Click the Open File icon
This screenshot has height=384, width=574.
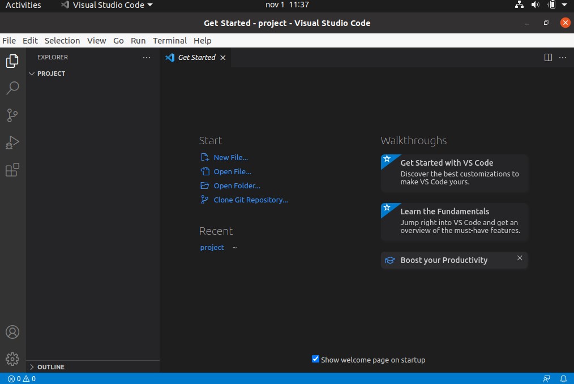(x=204, y=171)
